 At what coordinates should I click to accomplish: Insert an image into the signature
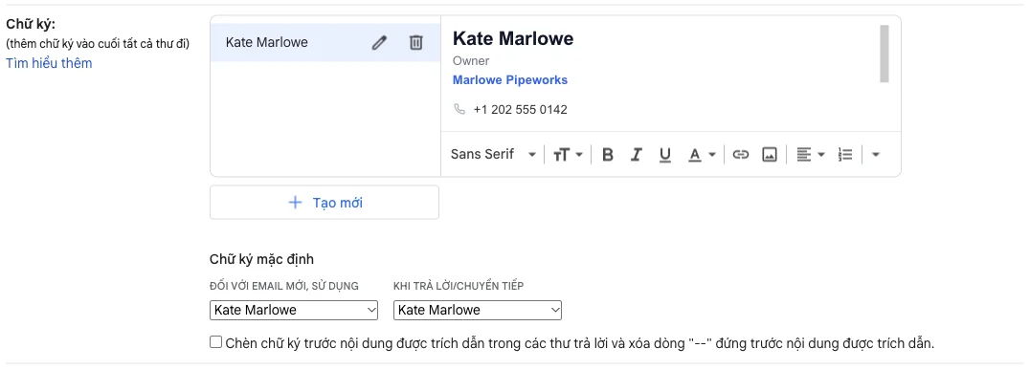[x=770, y=155]
